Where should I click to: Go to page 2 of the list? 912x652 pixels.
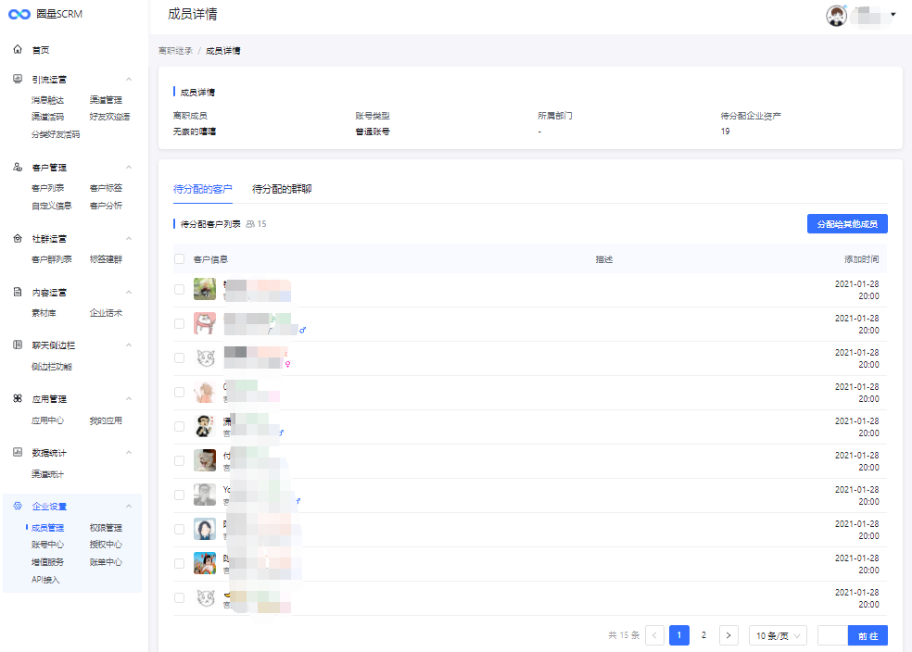click(704, 635)
